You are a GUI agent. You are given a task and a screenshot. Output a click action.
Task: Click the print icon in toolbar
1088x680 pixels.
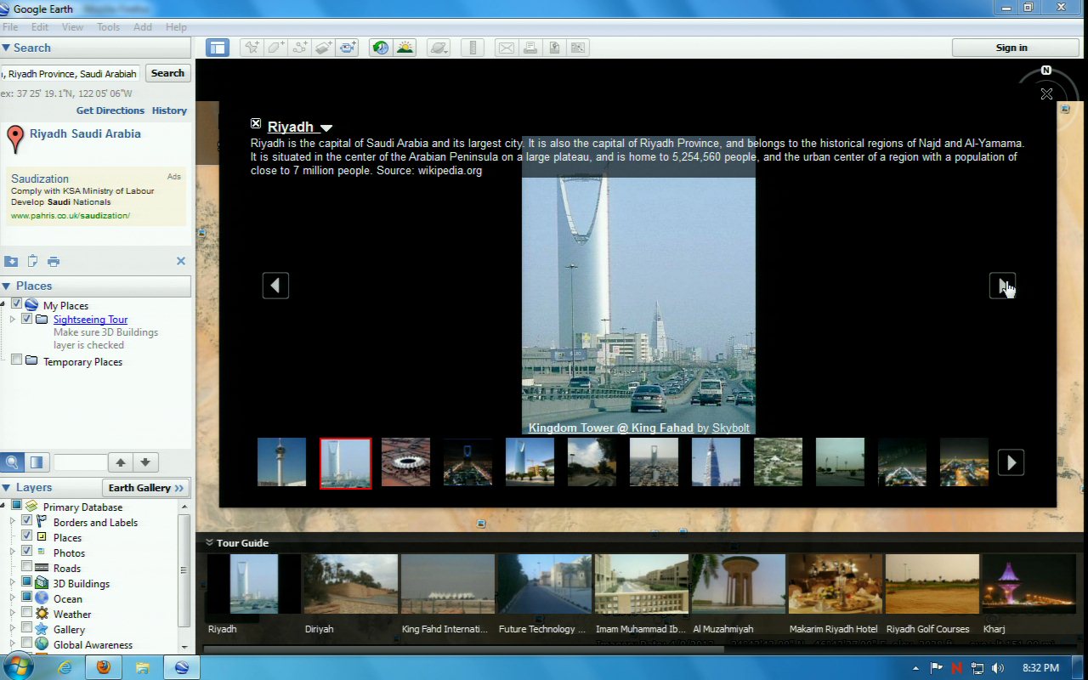(530, 48)
